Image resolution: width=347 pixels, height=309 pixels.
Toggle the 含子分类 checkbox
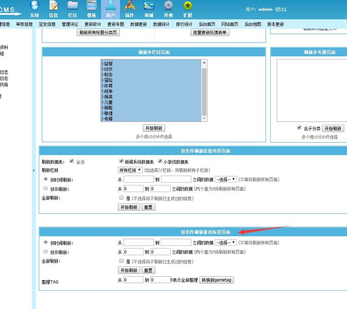pyautogui.click(x=299, y=127)
